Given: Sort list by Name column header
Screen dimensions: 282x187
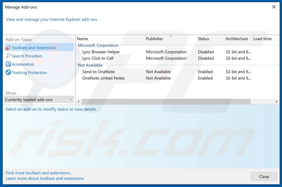Looking at the screenshot, I should (82, 39).
